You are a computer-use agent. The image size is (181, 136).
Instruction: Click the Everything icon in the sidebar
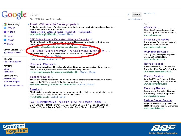5,24
